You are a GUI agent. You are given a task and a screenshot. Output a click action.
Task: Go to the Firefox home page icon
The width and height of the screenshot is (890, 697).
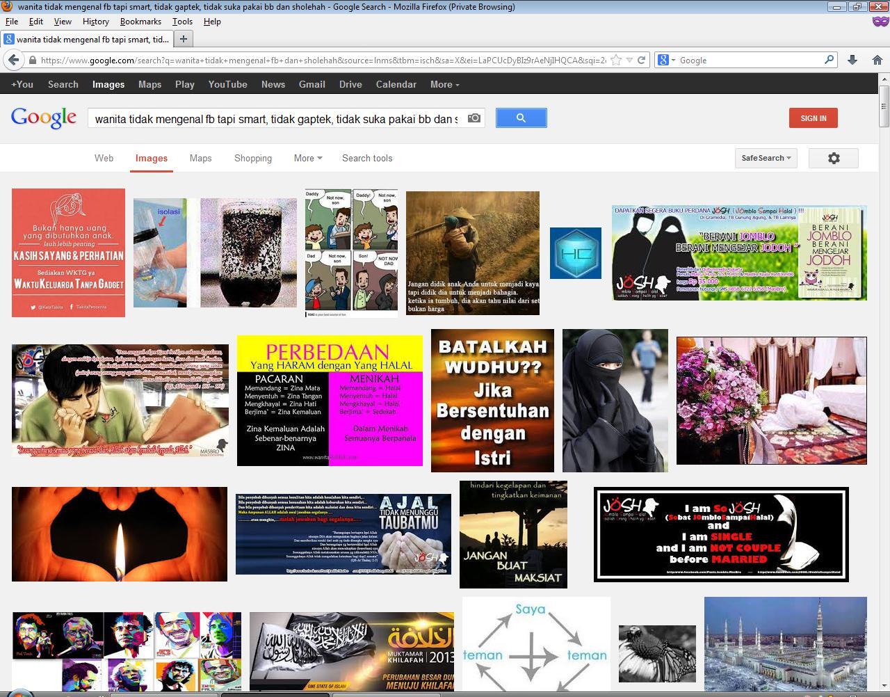(x=877, y=60)
